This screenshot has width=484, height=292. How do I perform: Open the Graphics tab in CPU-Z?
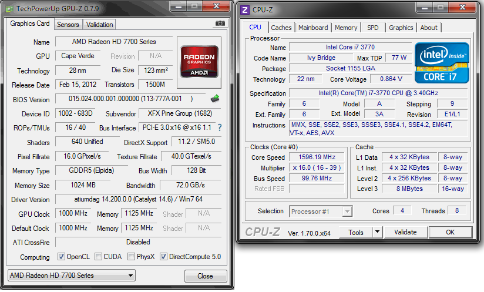[x=401, y=28]
